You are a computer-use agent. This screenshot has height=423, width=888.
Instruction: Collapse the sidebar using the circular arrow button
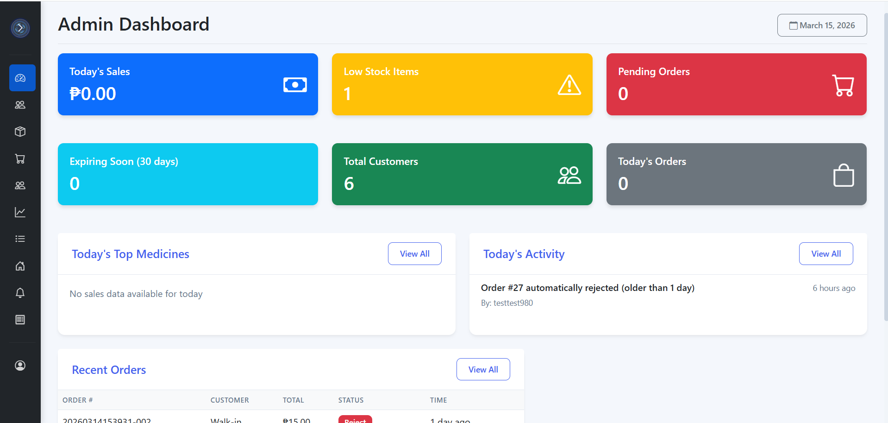pyautogui.click(x=20, y=28)
